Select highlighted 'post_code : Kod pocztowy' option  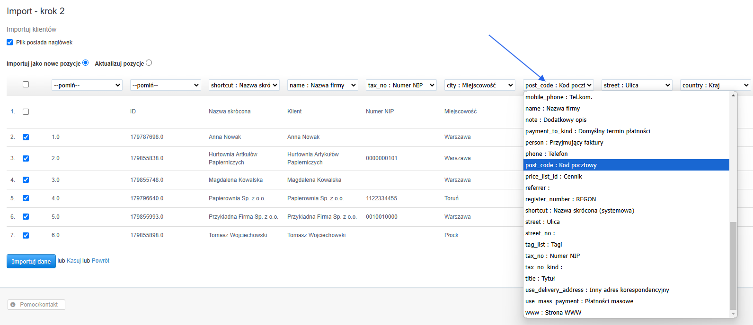(626, 165)
